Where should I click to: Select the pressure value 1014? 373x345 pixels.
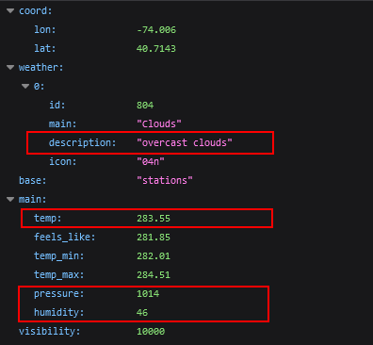148,293
